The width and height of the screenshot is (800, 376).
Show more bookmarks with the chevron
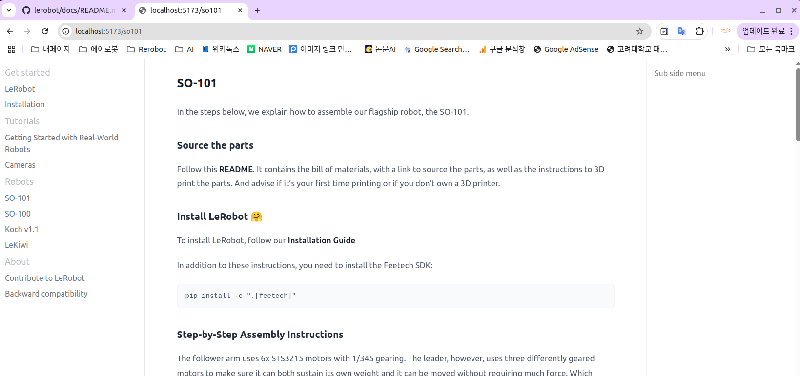(728, 49)
